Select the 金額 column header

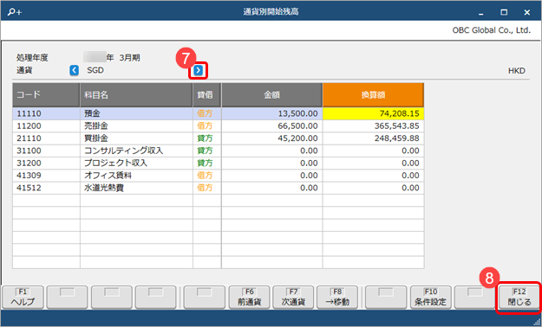271,95
